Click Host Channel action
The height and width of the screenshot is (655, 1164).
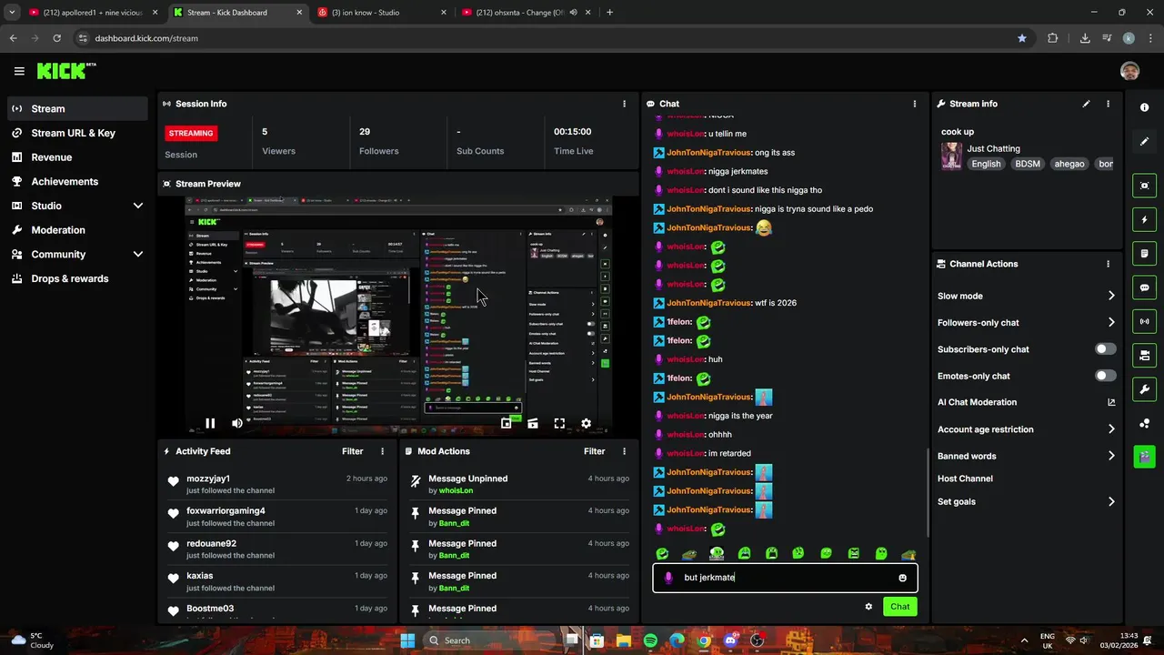click(965, 479)
